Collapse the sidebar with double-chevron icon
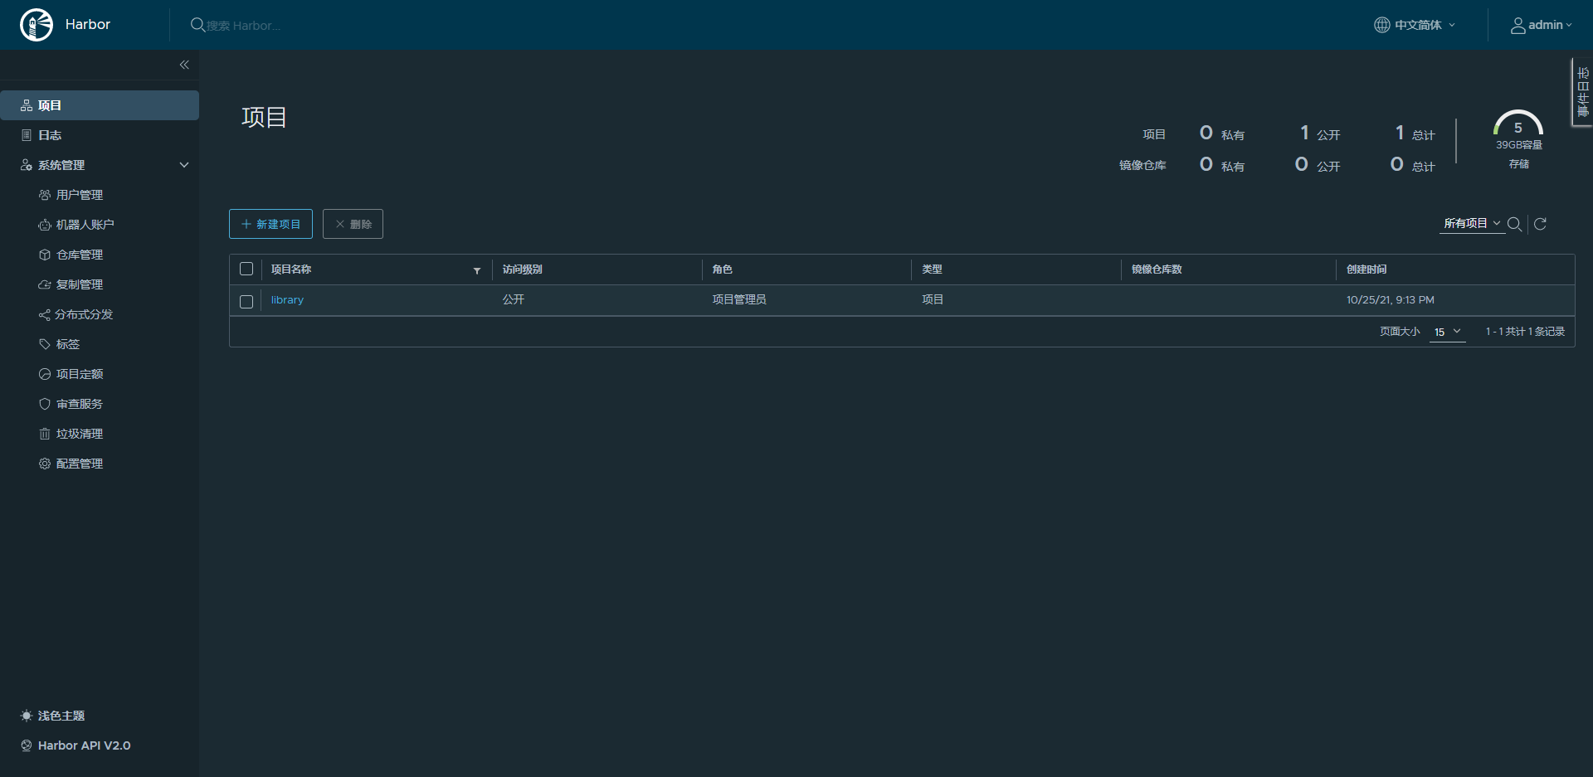 click(184, 65)
